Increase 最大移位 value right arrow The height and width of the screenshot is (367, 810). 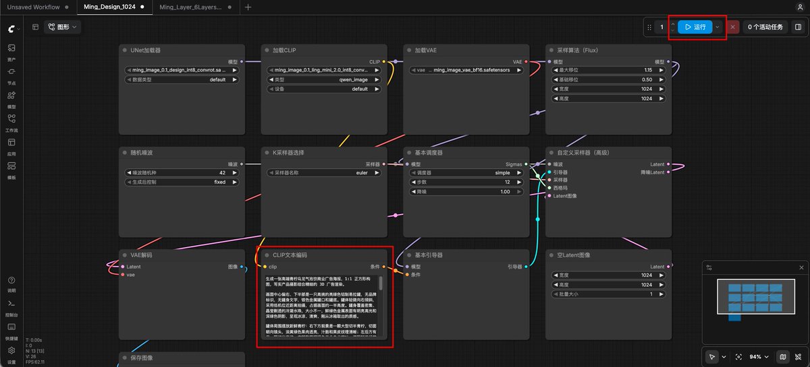[661, 70]
